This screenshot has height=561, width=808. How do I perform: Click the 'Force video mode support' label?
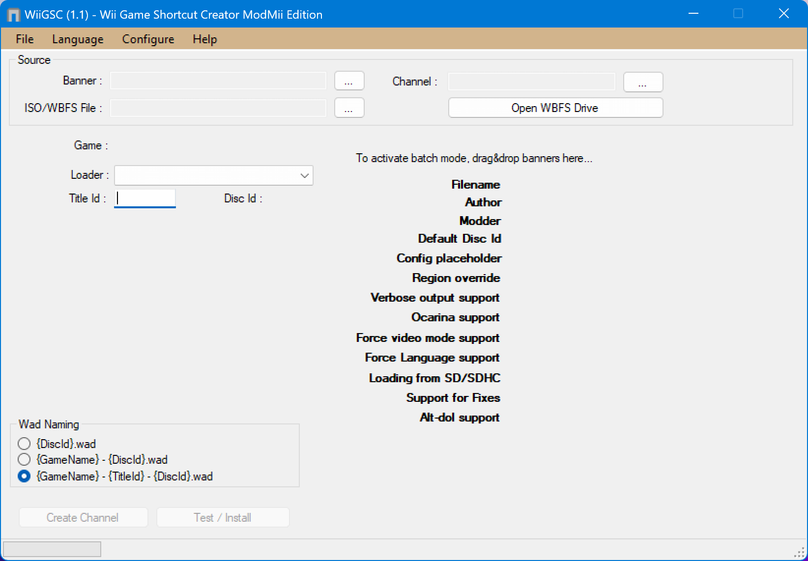click(428, 338)
